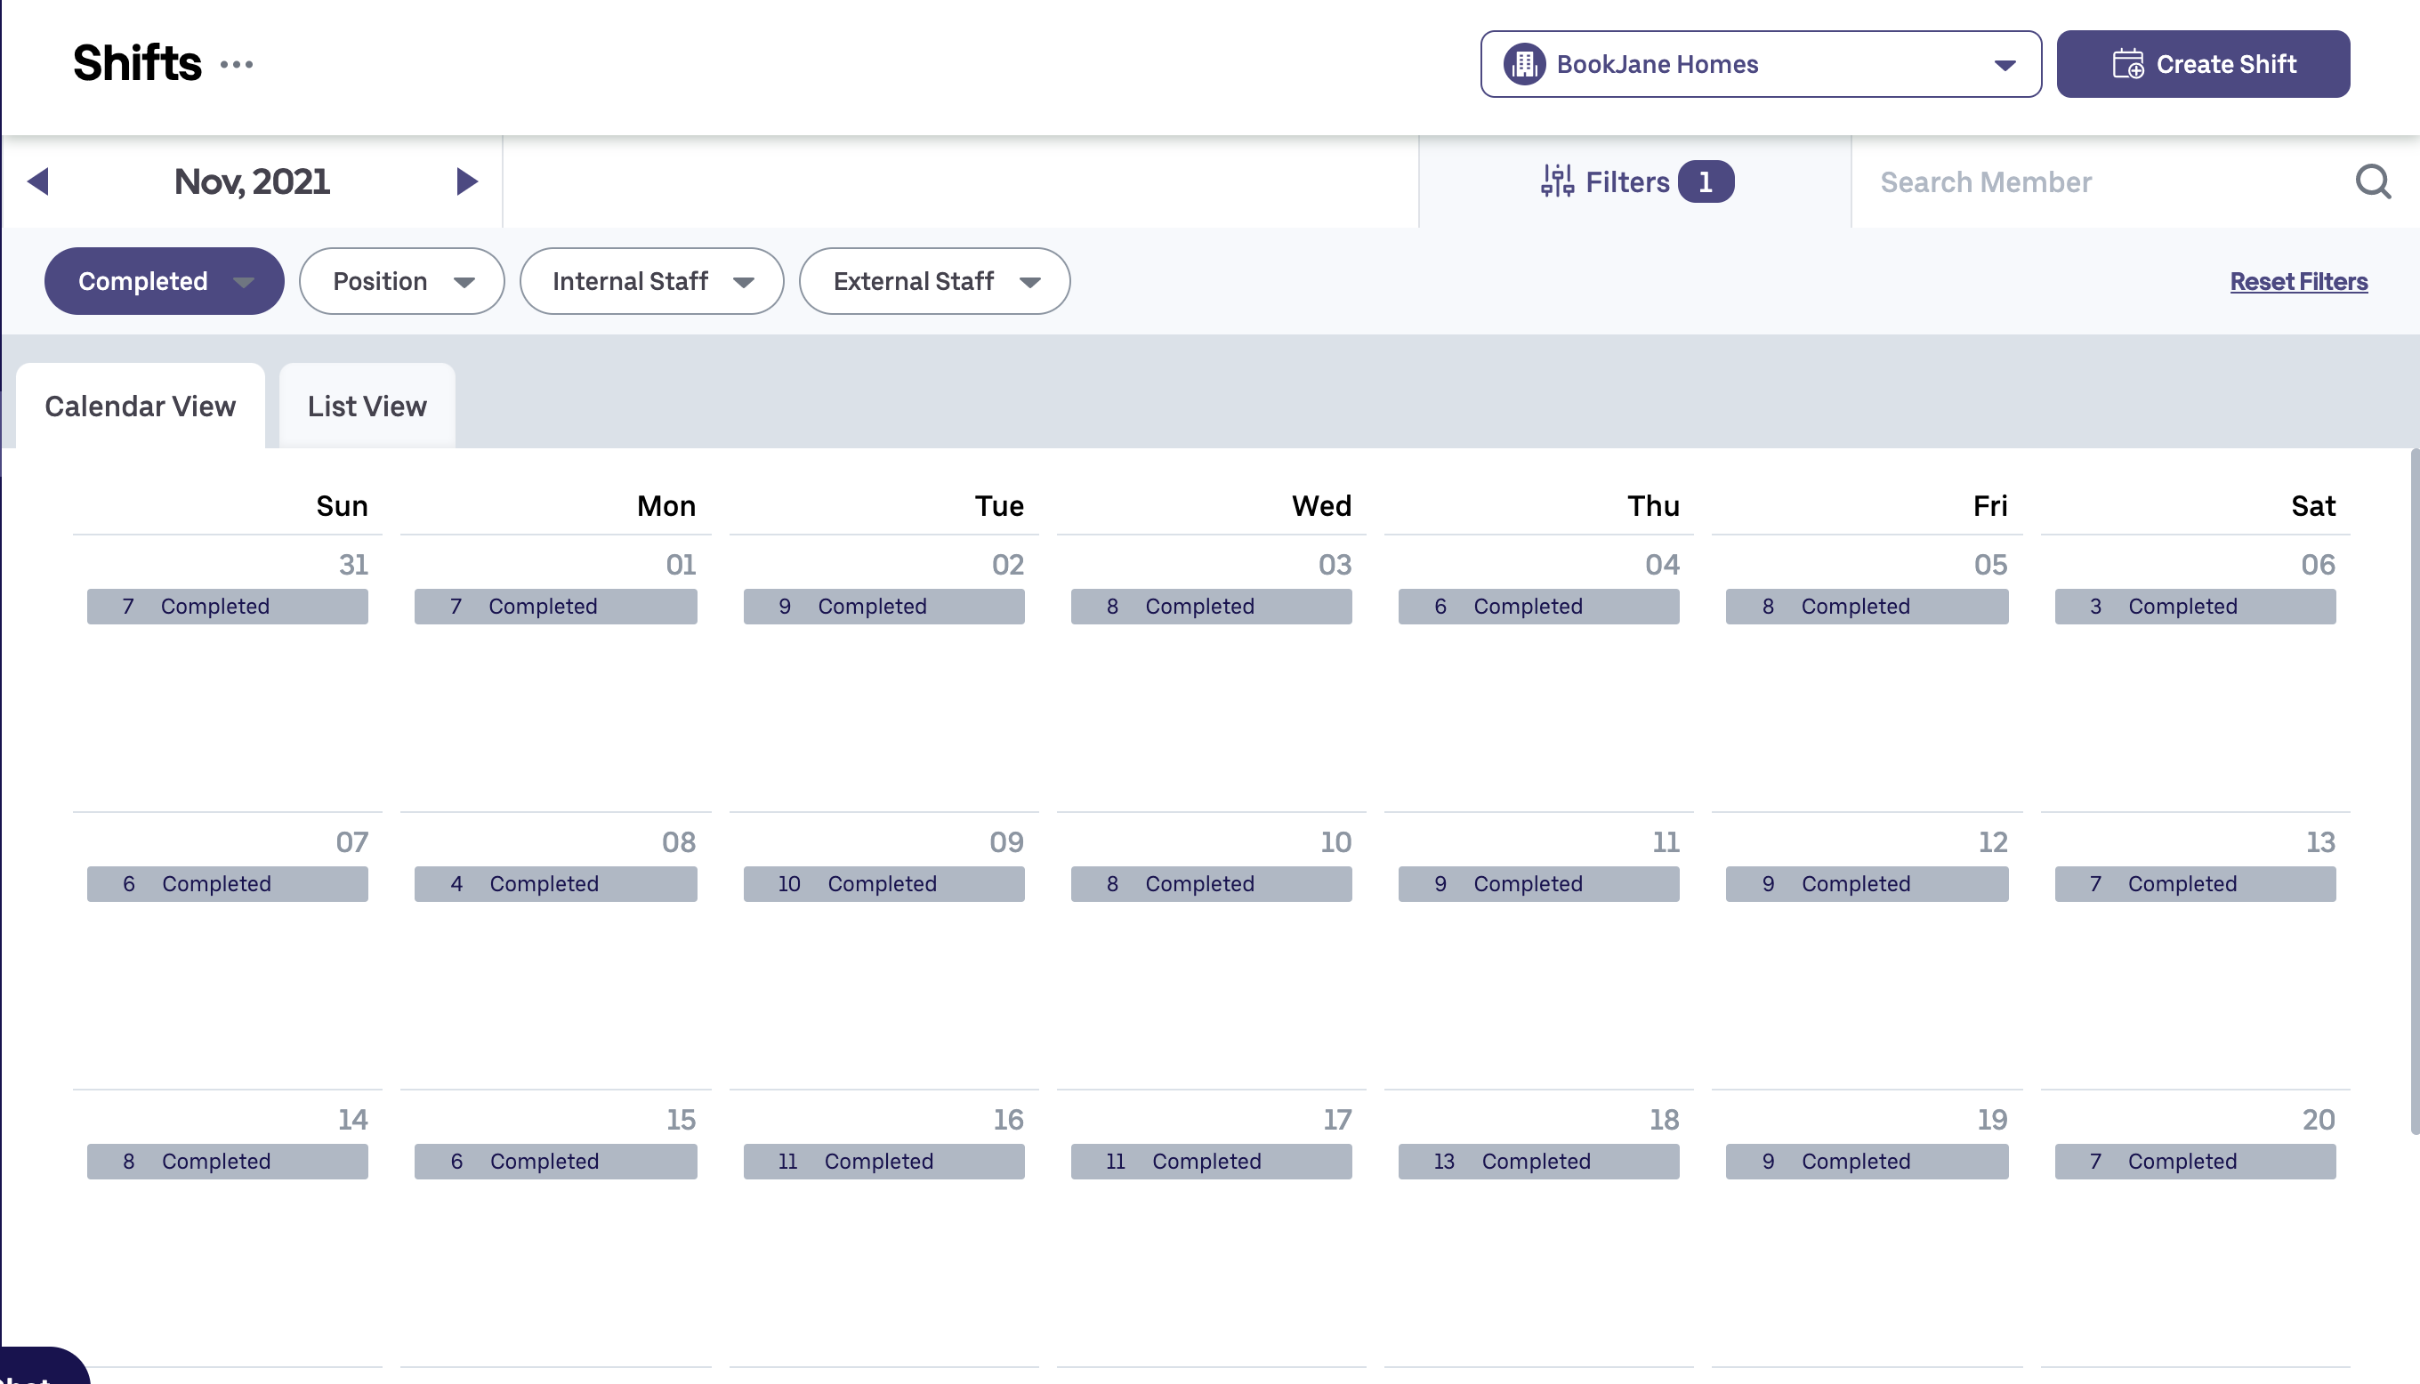This screenshot has width=2420, height=1384.
Task: Select the Calendar View tab
Action: (140, 405)
